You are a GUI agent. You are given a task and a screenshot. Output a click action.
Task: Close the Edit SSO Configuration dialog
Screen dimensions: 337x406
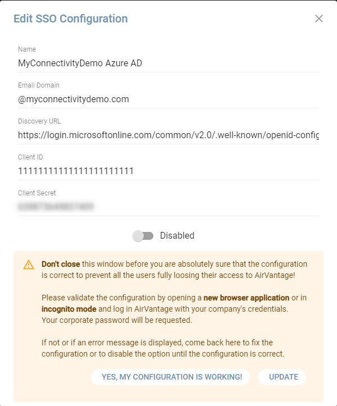tap(319, 19)
